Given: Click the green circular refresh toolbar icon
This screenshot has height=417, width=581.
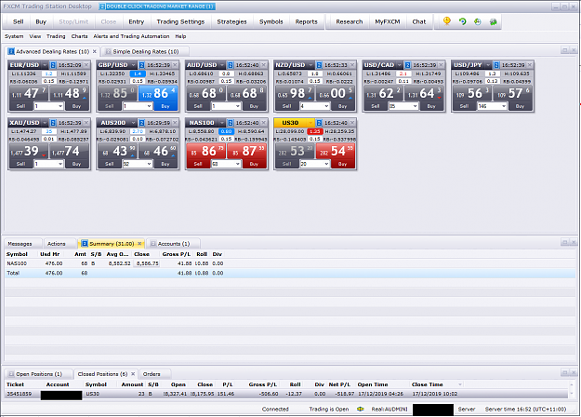Looking at the screenshot, I should (462, 21).
